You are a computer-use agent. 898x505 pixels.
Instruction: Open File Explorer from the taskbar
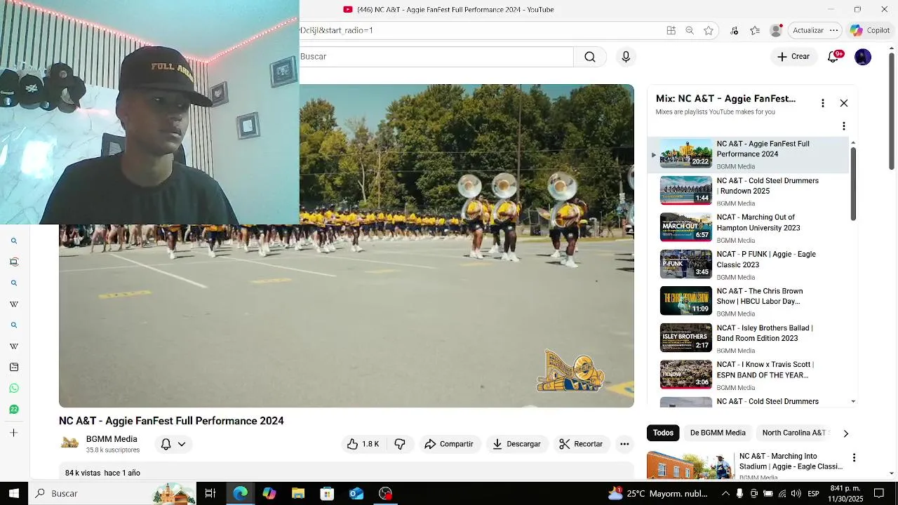pos(298,493)
